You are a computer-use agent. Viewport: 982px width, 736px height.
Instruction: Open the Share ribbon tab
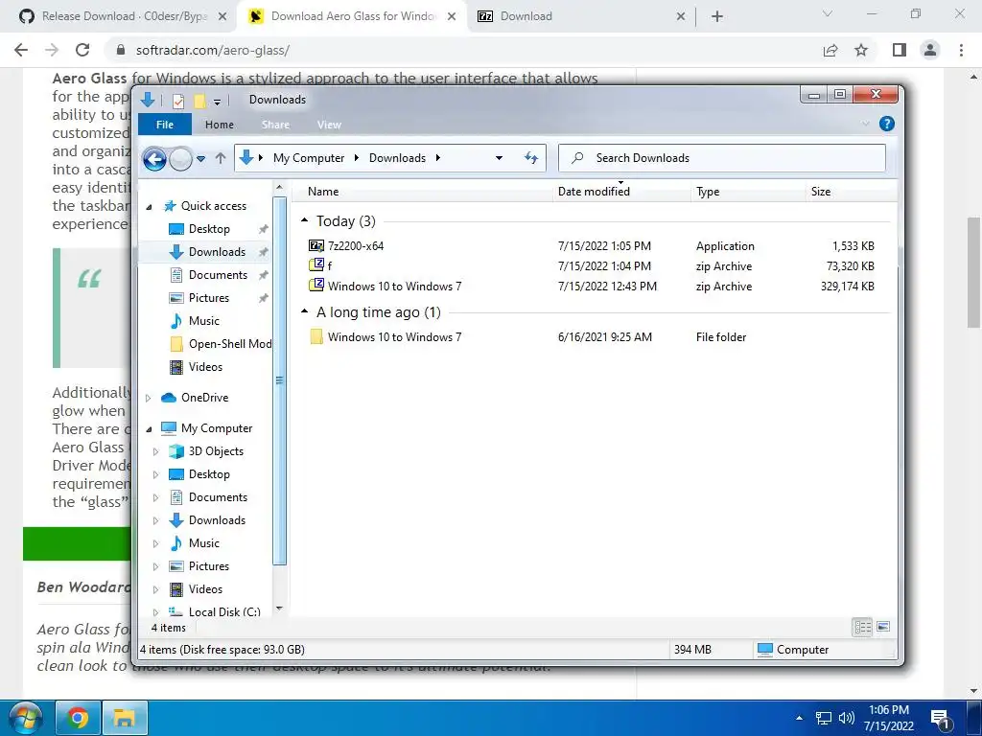coord(275,125)
